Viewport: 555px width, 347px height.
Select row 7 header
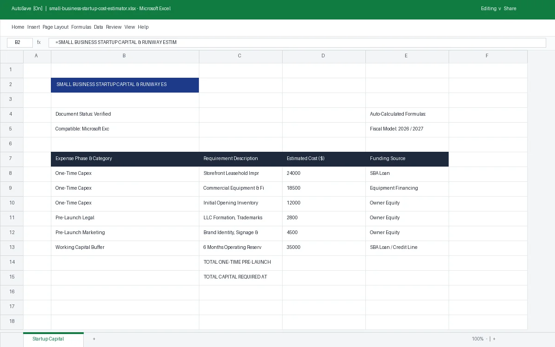[x=12, y=159]
